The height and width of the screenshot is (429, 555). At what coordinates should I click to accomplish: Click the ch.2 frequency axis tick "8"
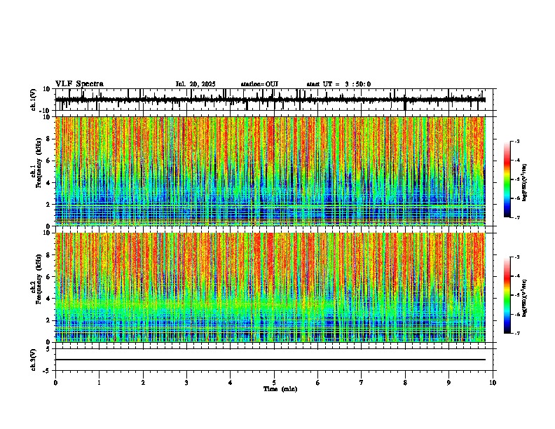(x=50, y=255)
